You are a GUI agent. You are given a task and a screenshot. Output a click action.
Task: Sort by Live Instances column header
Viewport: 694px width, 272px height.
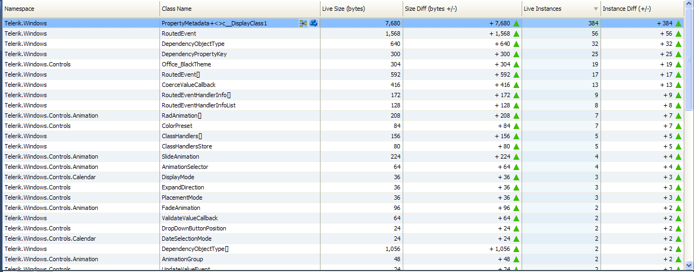click(x=561, y=9)
